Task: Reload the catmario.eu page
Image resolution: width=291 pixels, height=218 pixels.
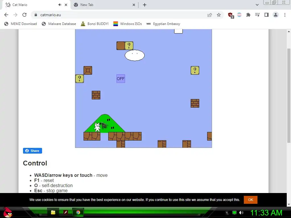Action: click(x=24, y=15)
